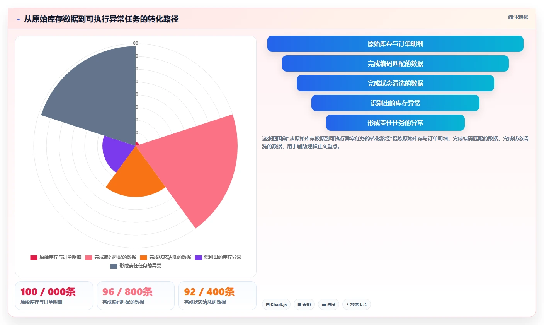Toggle 完成编码匹配的数据 legend pink swatch

[88, 257]
